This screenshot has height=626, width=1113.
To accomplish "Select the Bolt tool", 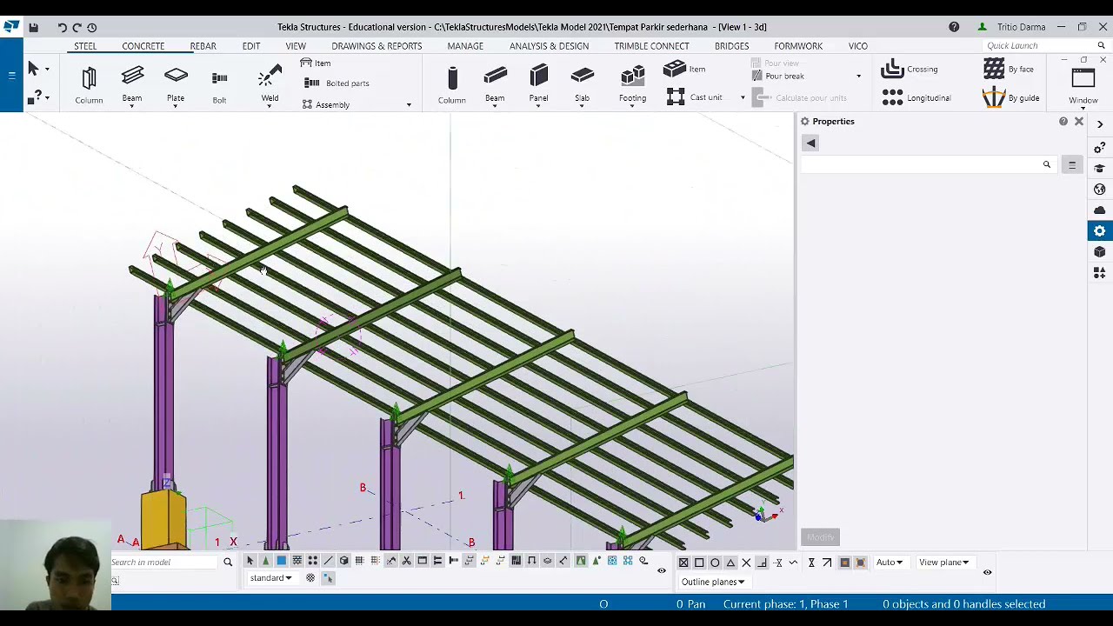I will 219,85.
